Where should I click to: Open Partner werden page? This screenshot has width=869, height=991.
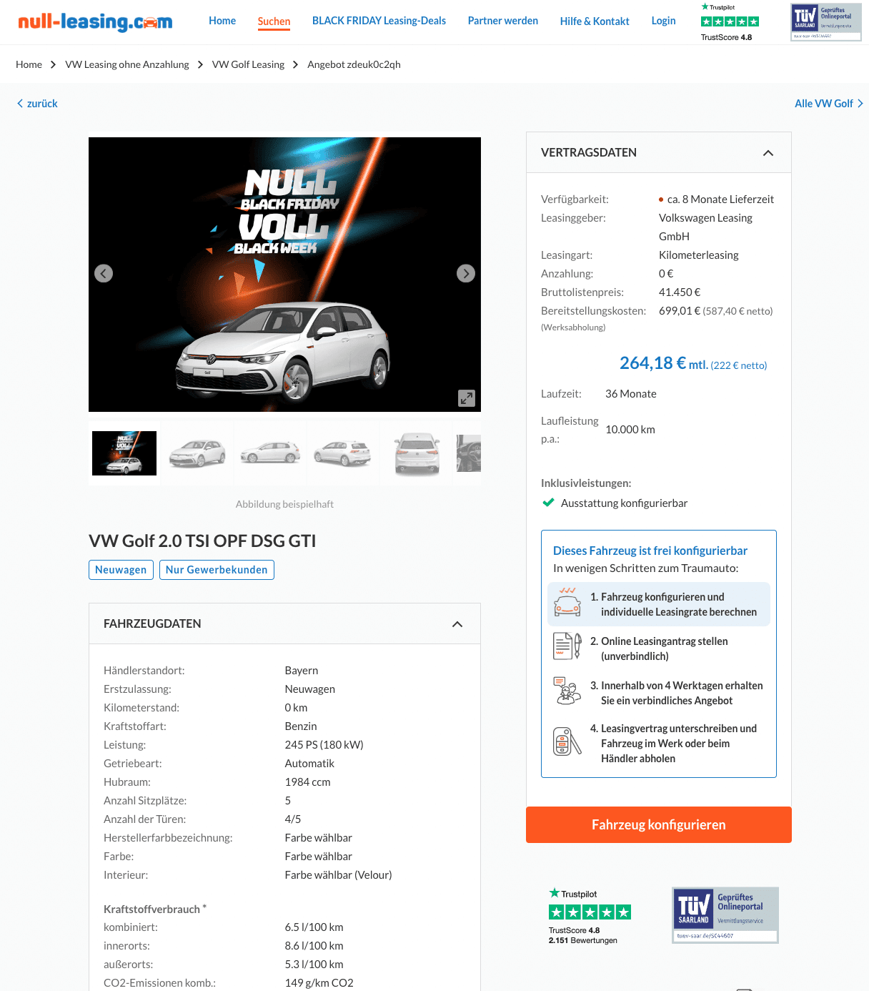[x=503, y=21]
